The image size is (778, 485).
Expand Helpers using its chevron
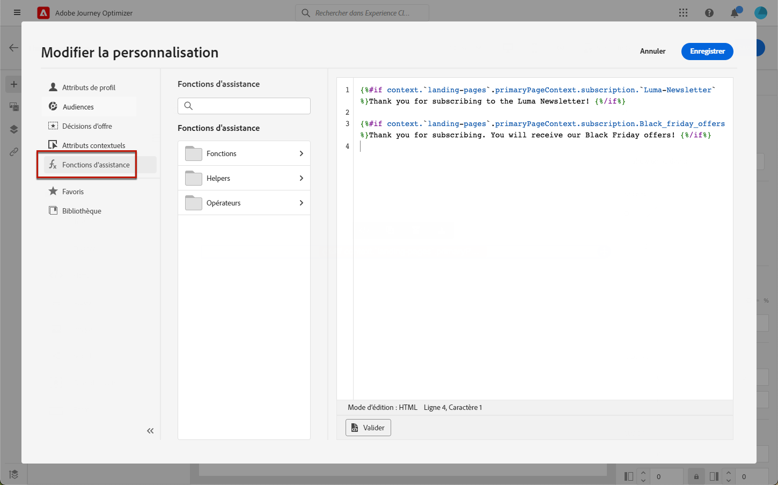pyautogui.click(x=302, y=178)
